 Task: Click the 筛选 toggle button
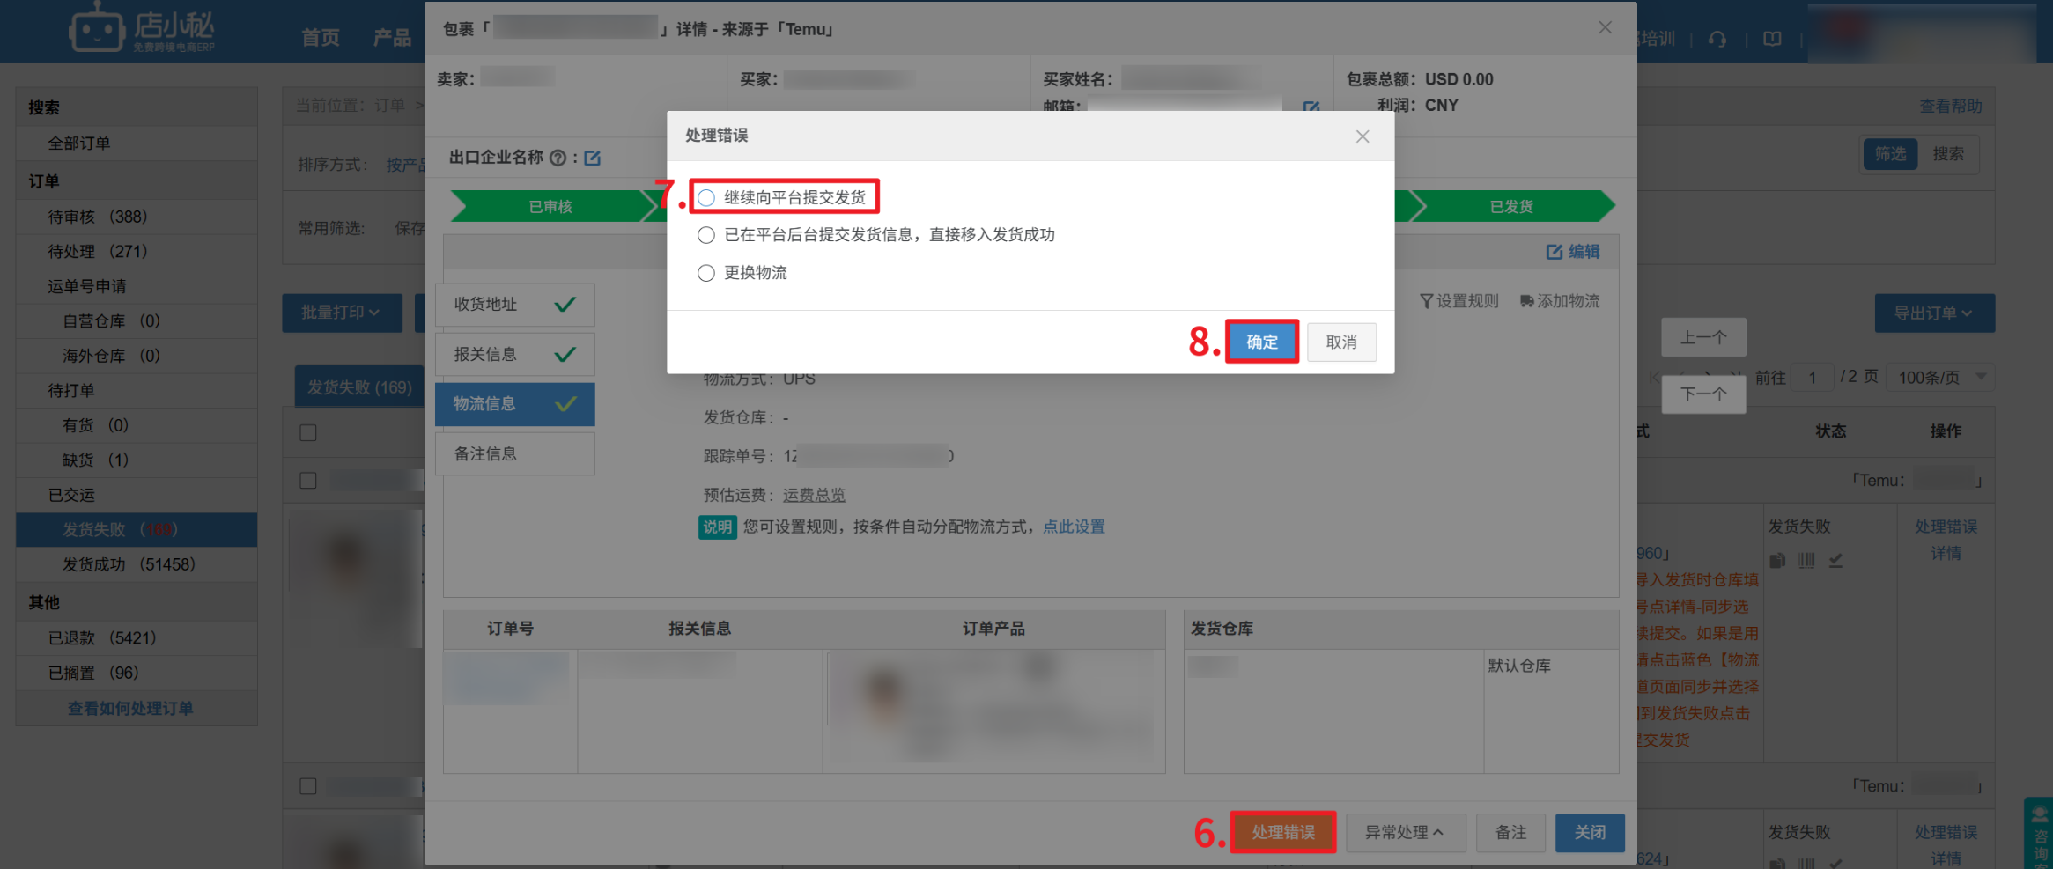(1891, 154)
